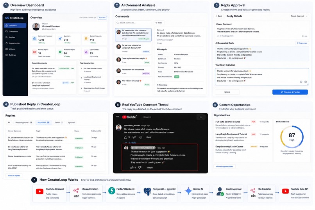315x210 pixels.
Task: Click the Pending Replies stat card icon
Action: click(x=34, y=52)
